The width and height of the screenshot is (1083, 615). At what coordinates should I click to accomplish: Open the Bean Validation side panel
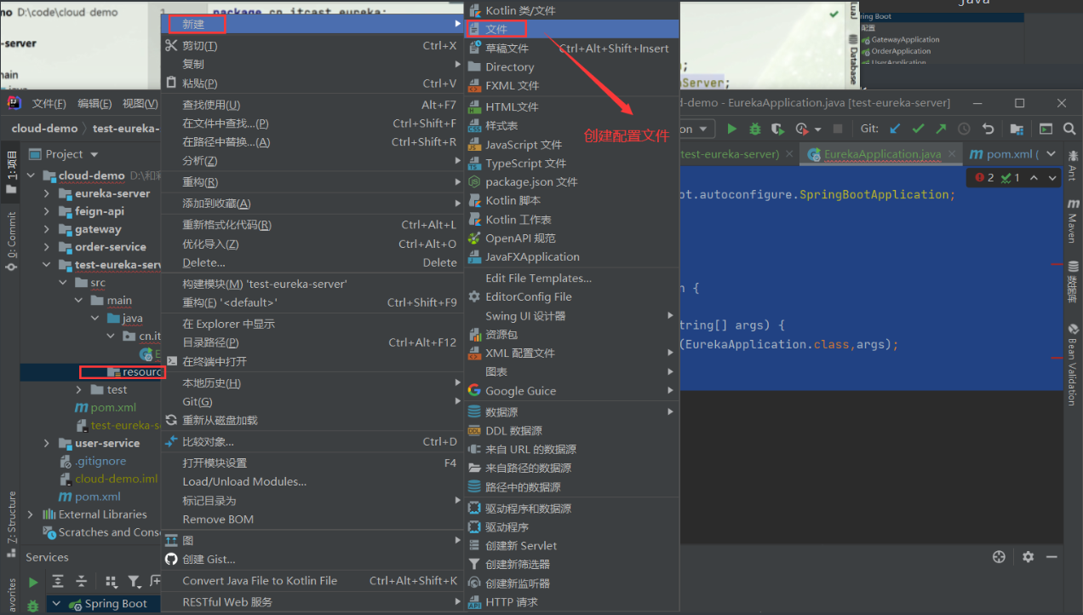pyautogui.click(x=1073, y=365)
